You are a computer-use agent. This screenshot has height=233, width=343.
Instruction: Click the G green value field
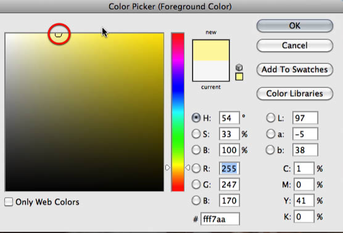(x=229, y=184)
